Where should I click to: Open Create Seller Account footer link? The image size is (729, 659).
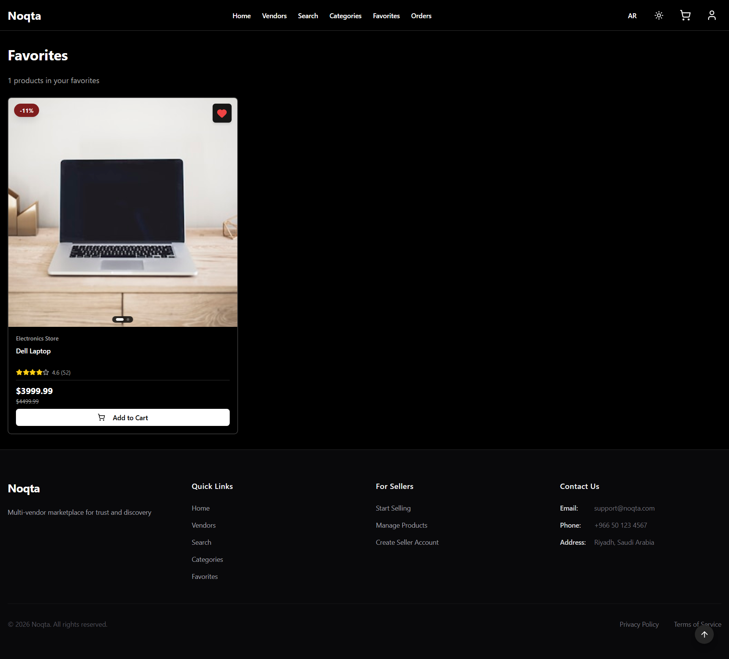[407, 542]
